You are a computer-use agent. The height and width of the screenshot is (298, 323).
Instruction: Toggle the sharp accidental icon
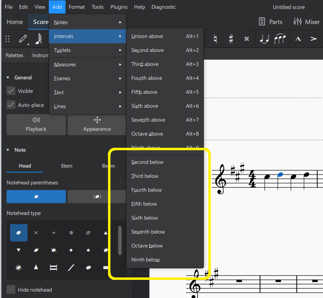click(231, 39)
